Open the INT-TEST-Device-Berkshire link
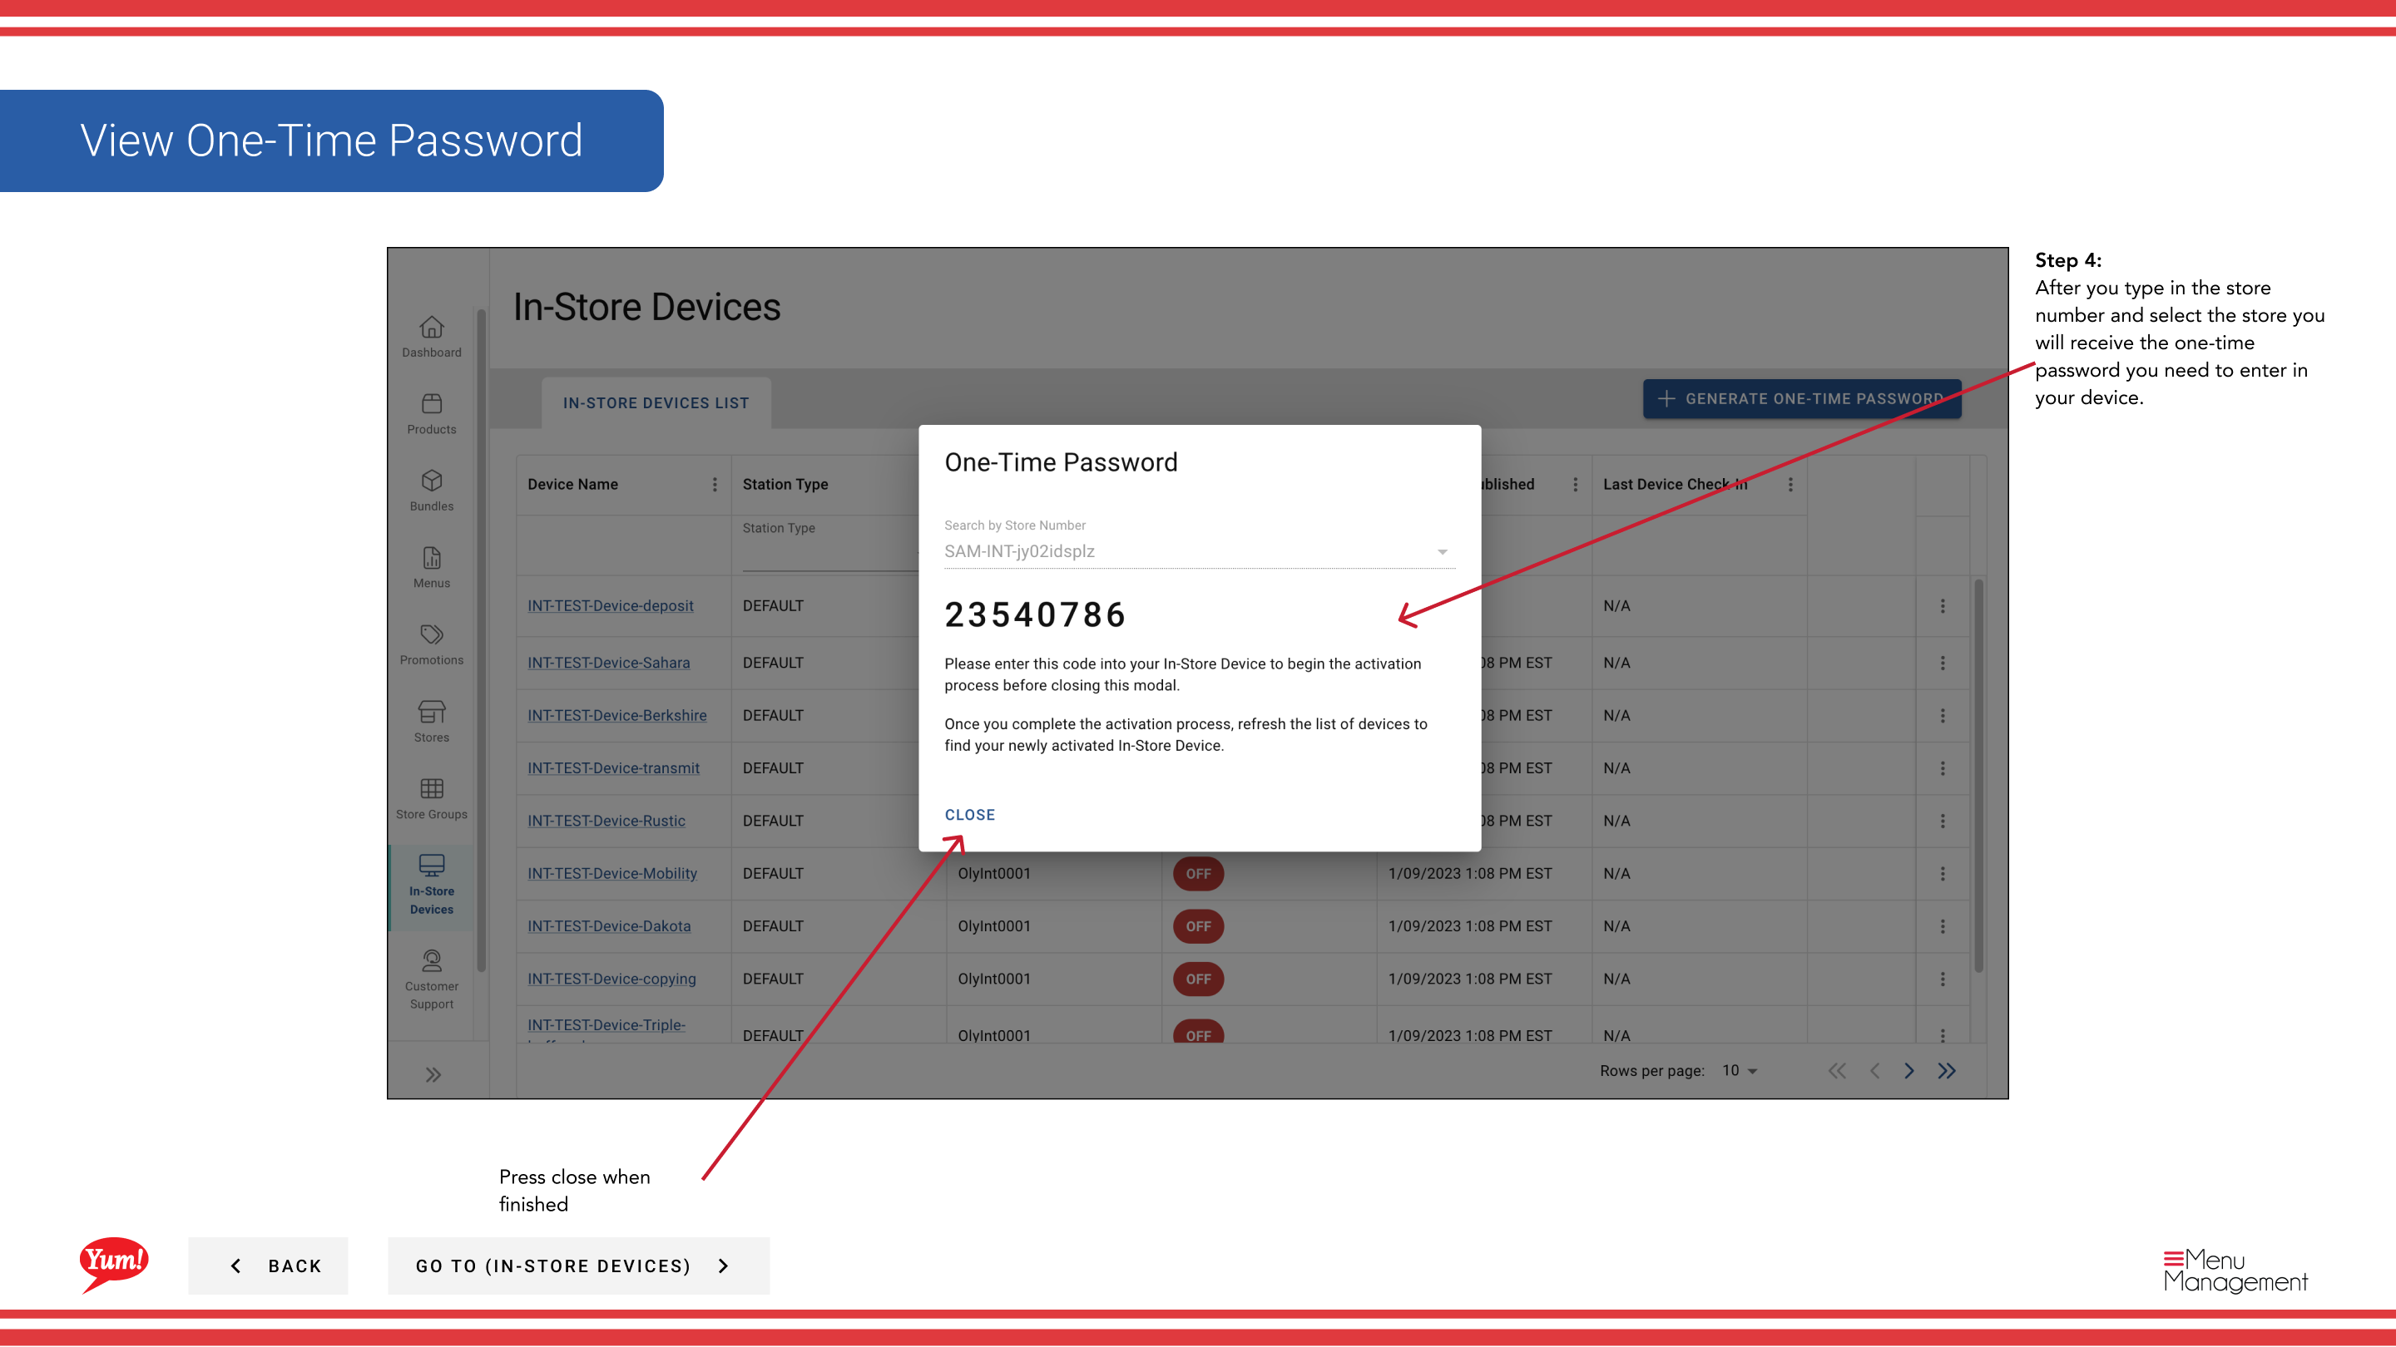The width and height of the screenshot is (2396, 1347). tap(616, 716)
